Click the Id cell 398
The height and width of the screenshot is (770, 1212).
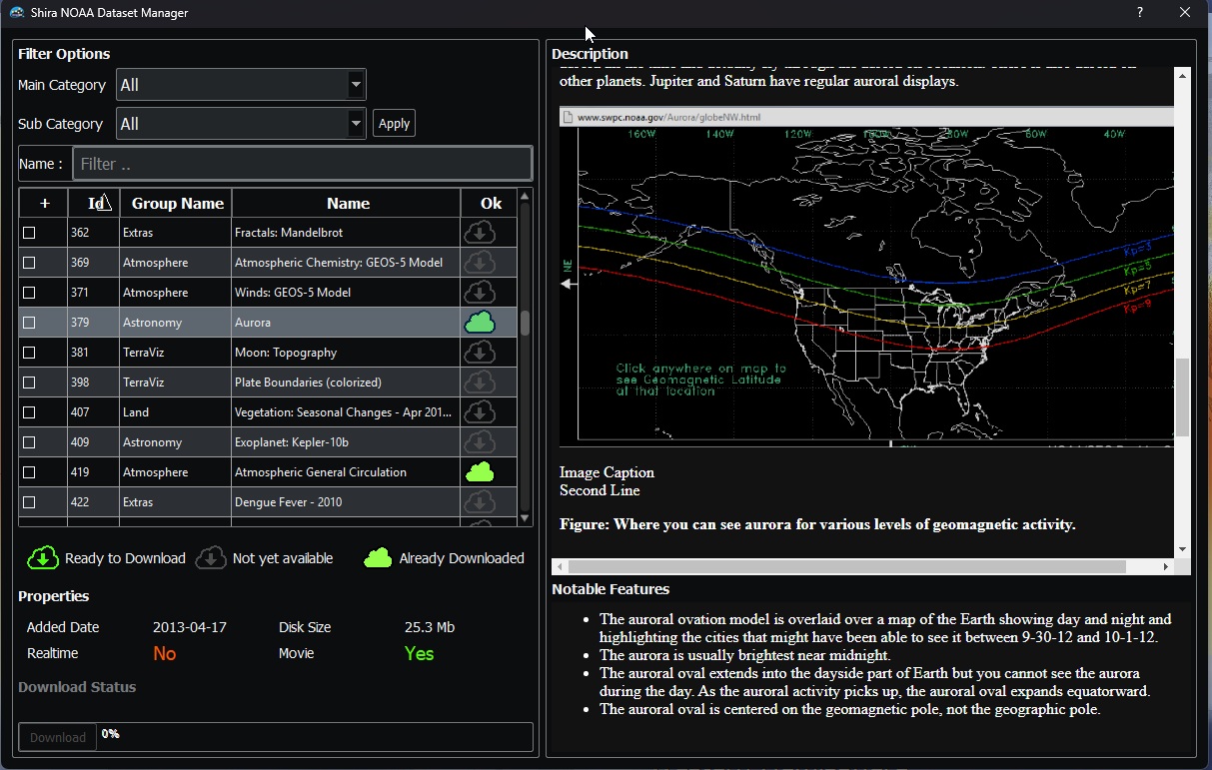point(93,383)
